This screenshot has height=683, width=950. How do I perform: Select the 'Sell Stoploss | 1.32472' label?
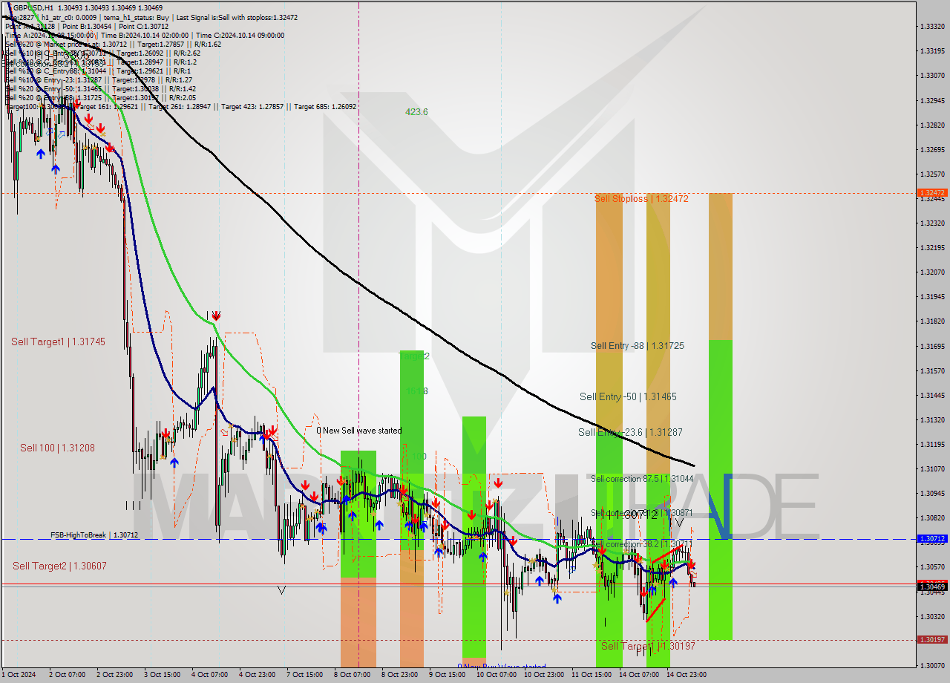pos(641,198)
